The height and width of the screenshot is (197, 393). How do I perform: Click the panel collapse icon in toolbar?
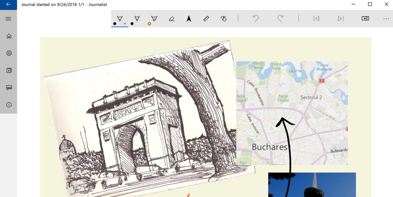tap(365, 19)
